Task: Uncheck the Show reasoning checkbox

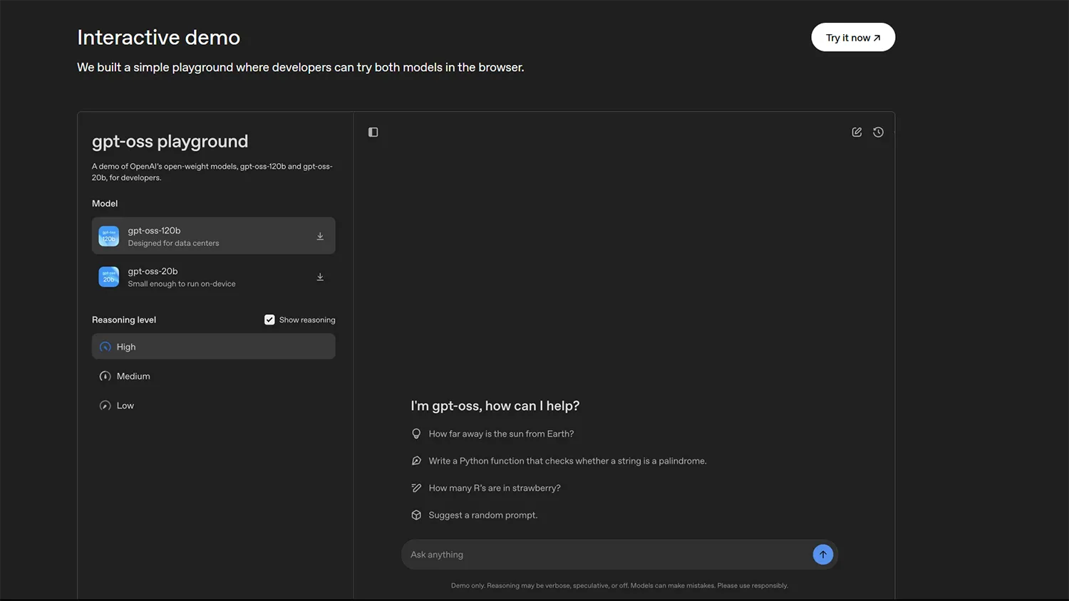Action: 269,320
